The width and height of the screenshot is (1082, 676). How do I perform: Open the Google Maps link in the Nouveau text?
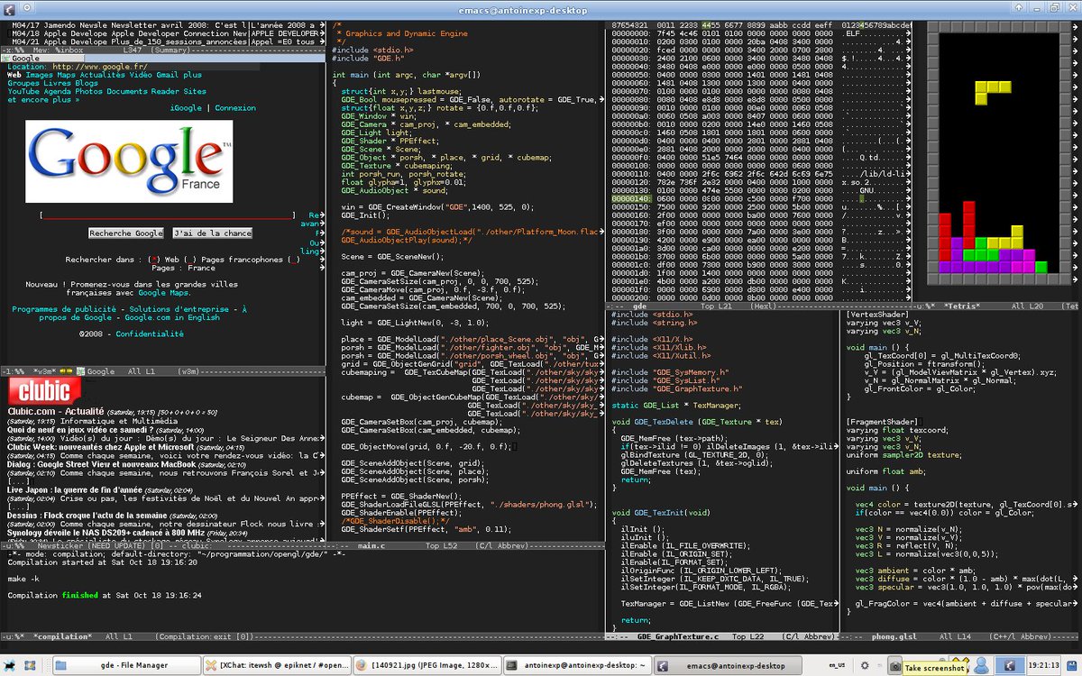point(165,293)
